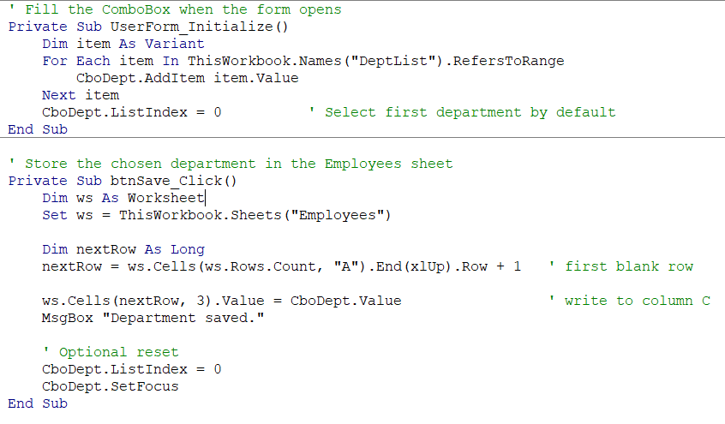Click "End Sub" of the btnSave_Click procedure
The image size is (725, 424).
pyautogui.click(x=38, y=403)
